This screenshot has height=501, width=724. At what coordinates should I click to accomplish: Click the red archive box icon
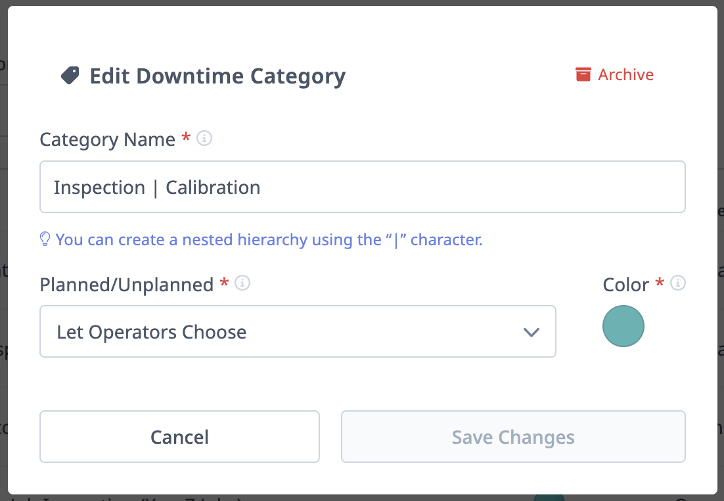(x=583, y=74)
